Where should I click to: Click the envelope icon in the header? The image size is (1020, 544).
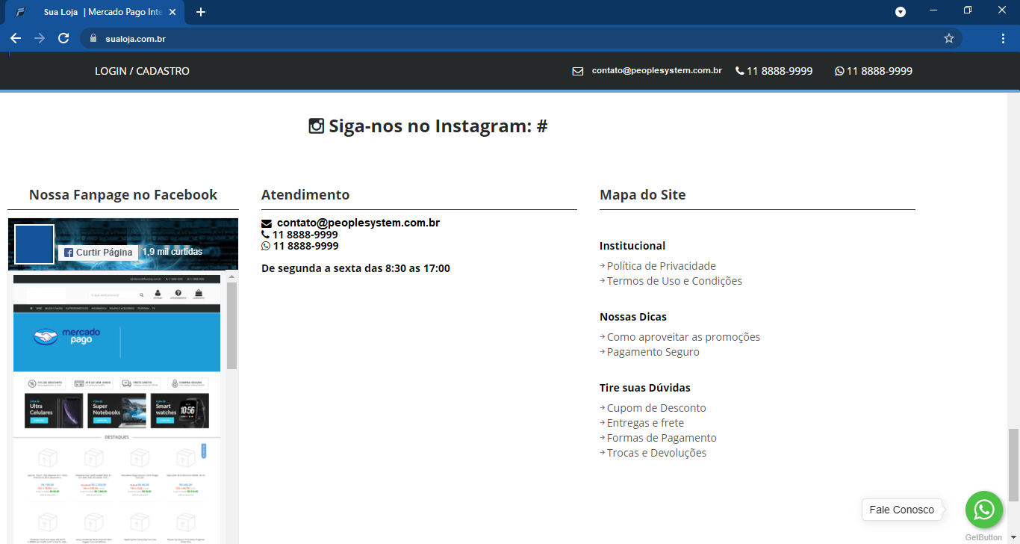[577, 71]
